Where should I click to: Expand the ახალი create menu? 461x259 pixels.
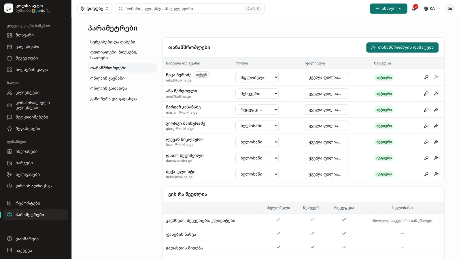[x=388, y=9]
